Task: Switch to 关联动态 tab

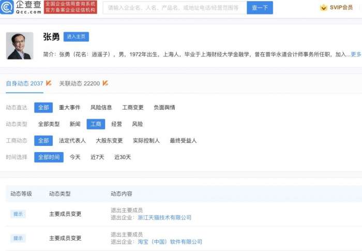Action: [79, 83]
